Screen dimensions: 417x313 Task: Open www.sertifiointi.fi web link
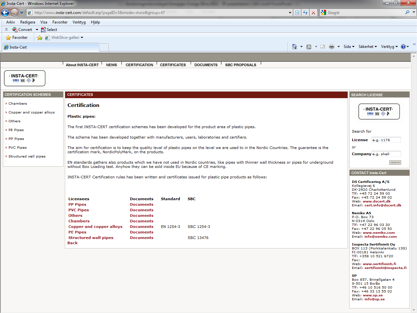380,264
